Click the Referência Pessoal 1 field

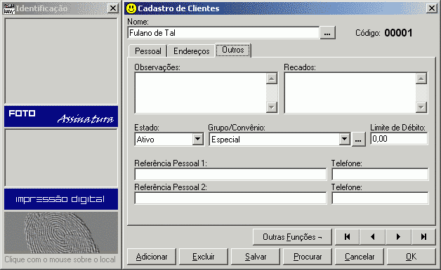point(230,175)
